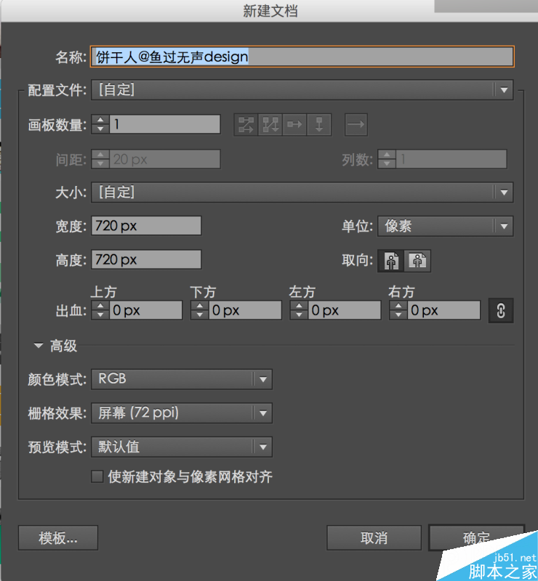This screenshot has height=581, width=538.
Task: Toggle bleed link chain icon
Action: [501, 311]
